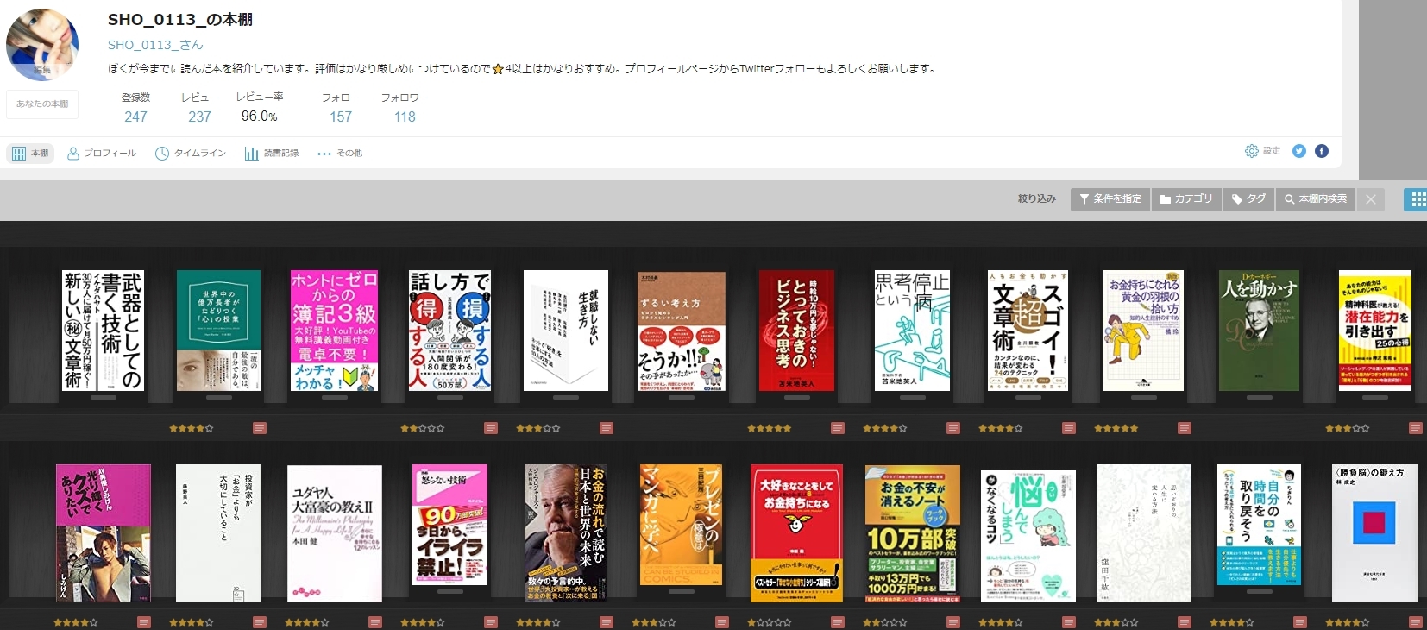This screenshot has width=1427, height=630.
Task: Open ずるい考え方 book cover
Action: (x=681, y=331)
